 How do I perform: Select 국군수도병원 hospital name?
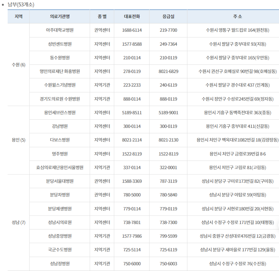(x=59, y=249)
